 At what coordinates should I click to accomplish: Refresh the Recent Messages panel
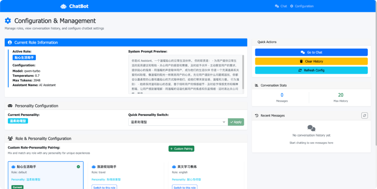(364, 116)
